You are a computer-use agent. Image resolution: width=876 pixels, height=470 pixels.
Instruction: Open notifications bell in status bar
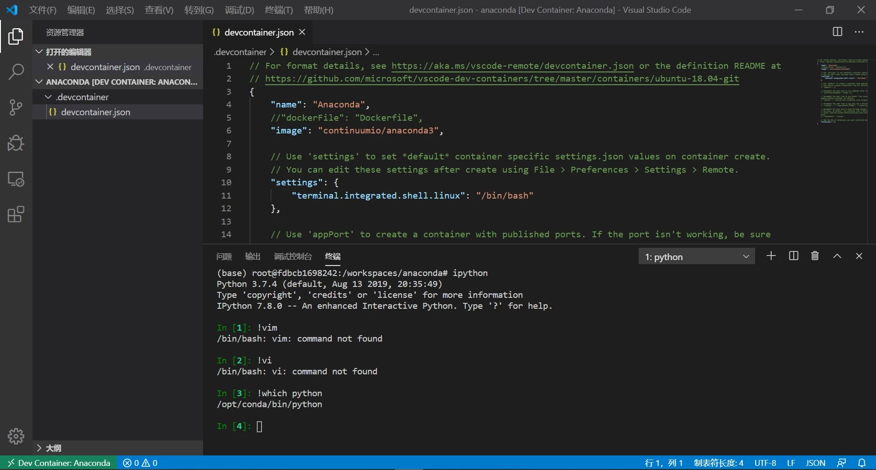click(x=862, y=463)
